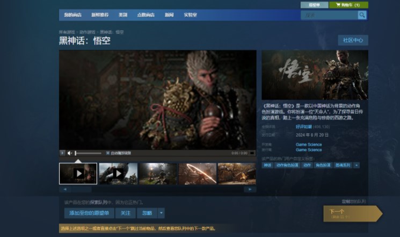Viewport: 400px width, 237px height.
Task: Open the shopping cart 购物车 (1)
Action: (x=348, y=5)
